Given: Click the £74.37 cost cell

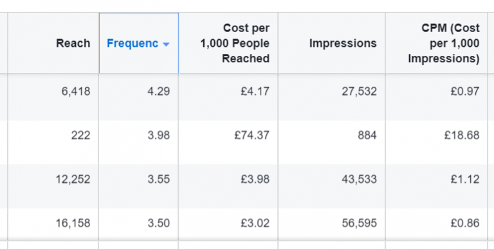Looking at the screenshot, I should point(252,135).
